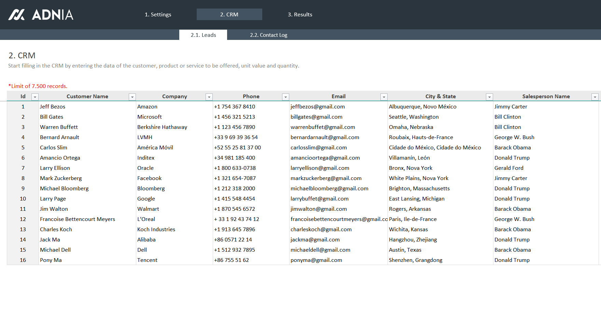Viewport: 601px width, 310px height.
Task: Open the City & State filter dropdown
Action: click(x=490, y=97)
